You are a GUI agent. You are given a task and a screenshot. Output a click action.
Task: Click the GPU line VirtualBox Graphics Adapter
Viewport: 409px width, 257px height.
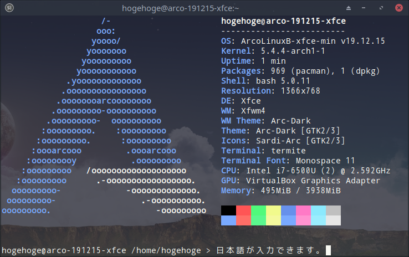[x=301, y=181]
